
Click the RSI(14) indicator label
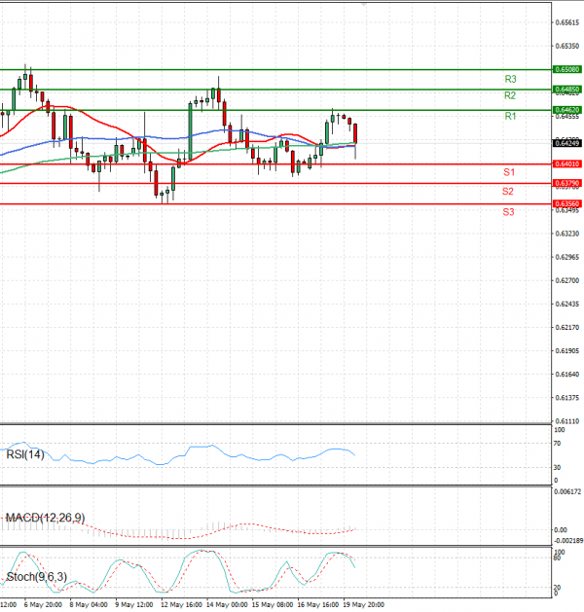25,454
